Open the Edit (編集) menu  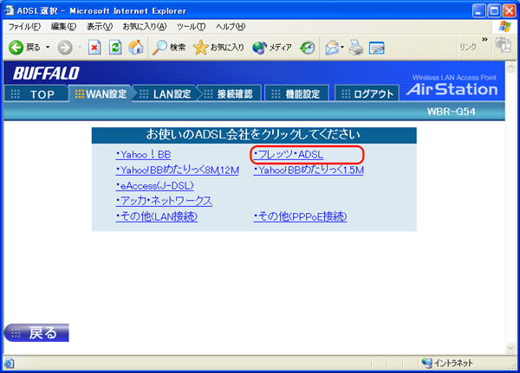63,27
